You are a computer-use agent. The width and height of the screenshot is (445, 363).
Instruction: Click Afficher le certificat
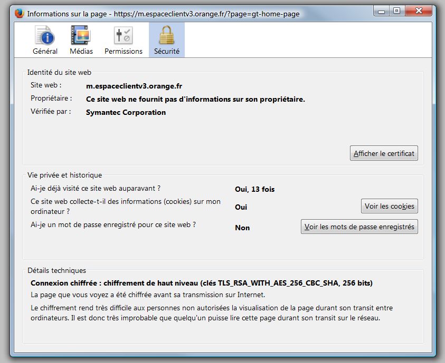click(x=383, y=153)
